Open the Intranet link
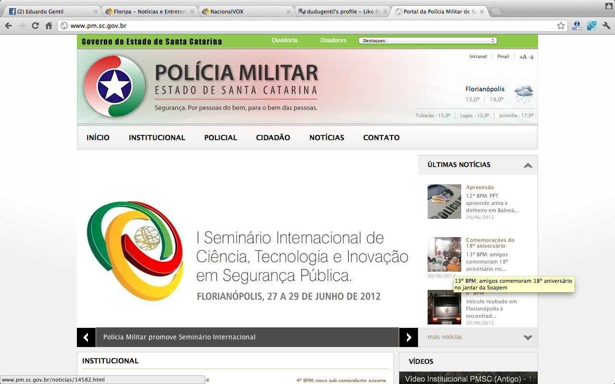615x384 pixels. click(x=478, y=57)
